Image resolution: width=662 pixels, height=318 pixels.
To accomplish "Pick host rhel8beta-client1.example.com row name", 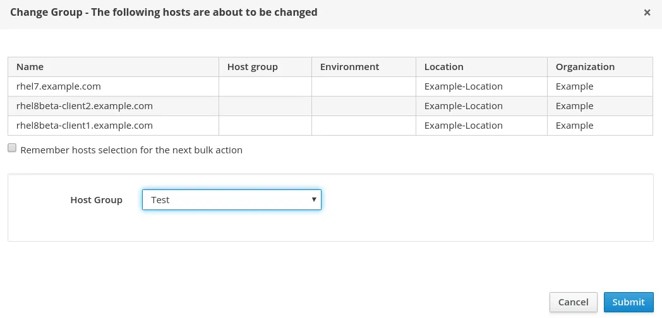I will click(x=85, y=126).
